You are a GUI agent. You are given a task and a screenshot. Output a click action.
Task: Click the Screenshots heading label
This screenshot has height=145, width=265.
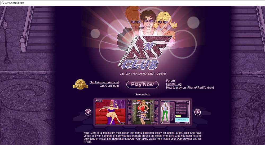143,94
